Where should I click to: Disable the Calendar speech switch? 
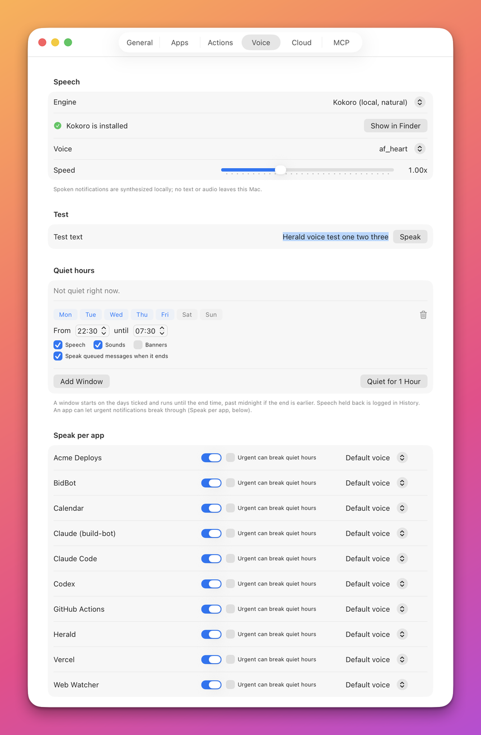pyautogui.click(x=212, y=508)
